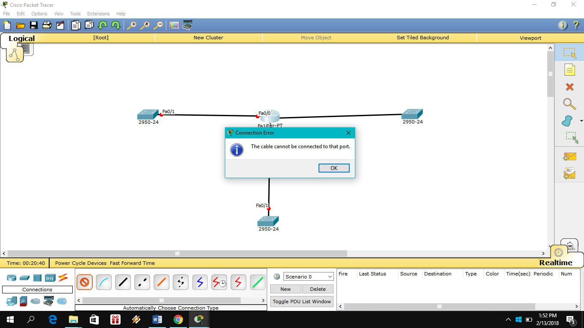584x328 pixels.
Task: Click OK in the Connection Error dialog
Action: pos(334,168)
